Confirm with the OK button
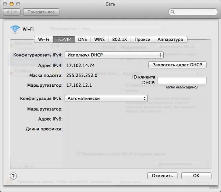This screenshot has width=221, height=192. click(196, 176)
